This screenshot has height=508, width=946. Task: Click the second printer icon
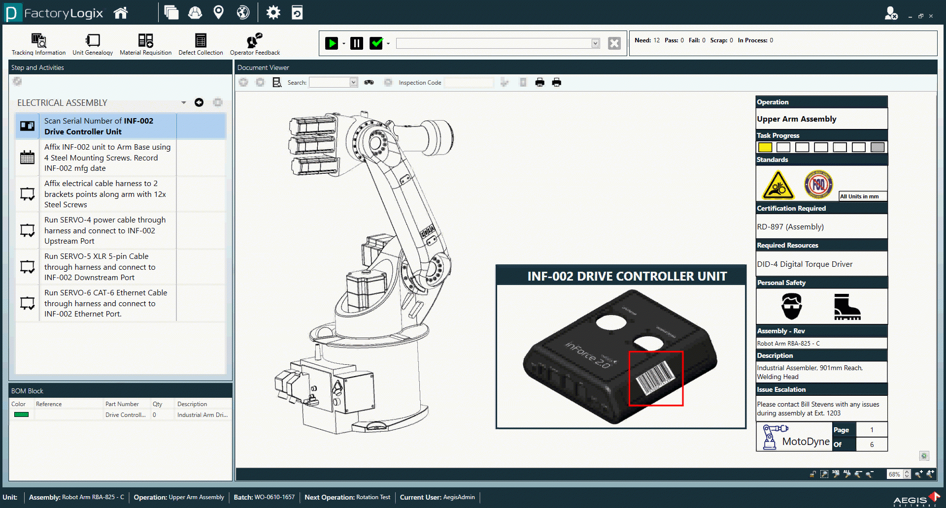tap(557, 82)
